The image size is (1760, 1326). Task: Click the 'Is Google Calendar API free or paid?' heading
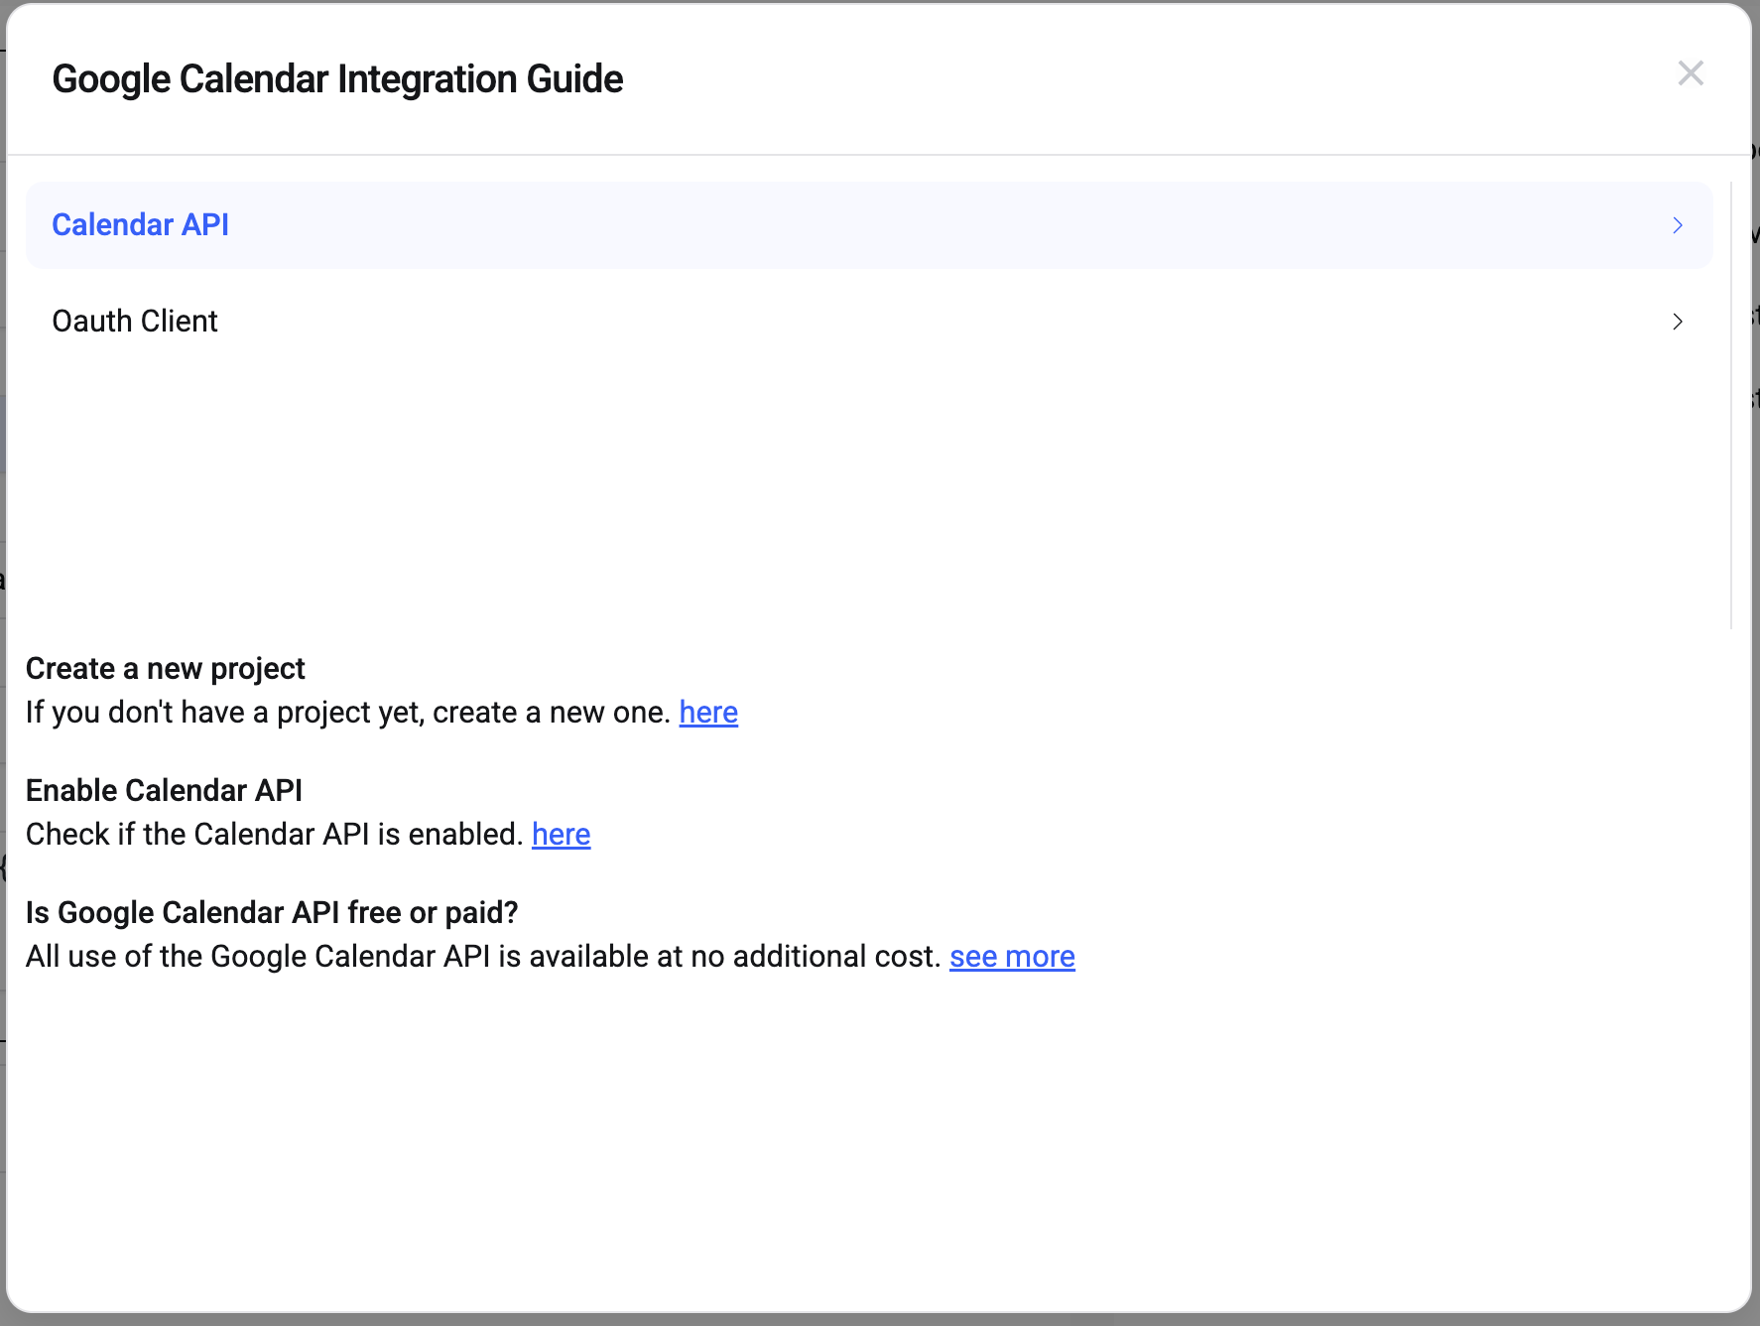(x=272, y=913)
